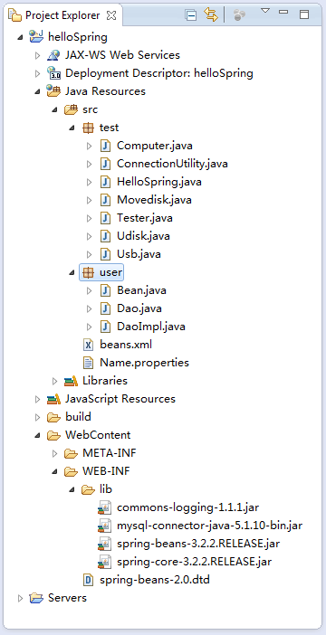Select the beans.xml file label

point(126,345)
